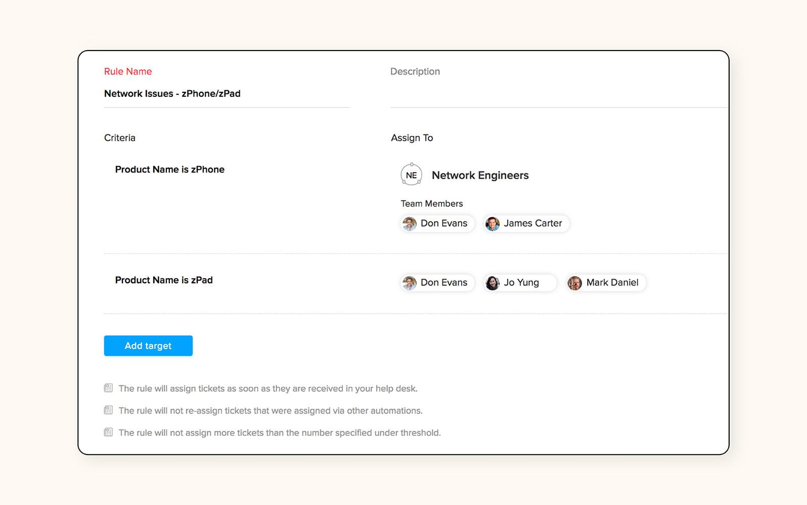This screenshot has width=807, height=505.
Task: Select the Don Evans chip in the zPad row
Action: point(437,283)
